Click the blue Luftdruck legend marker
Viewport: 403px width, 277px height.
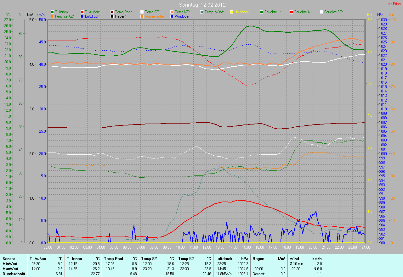82,16
